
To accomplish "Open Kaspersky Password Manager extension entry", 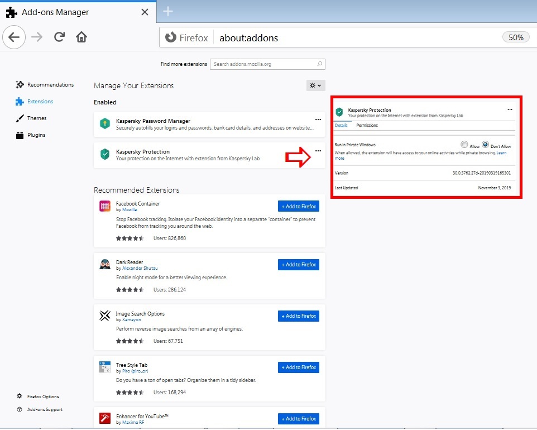I will pos(209,124).
